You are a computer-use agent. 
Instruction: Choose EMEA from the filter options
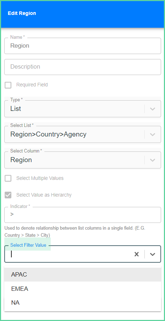(x=83, y=289)
